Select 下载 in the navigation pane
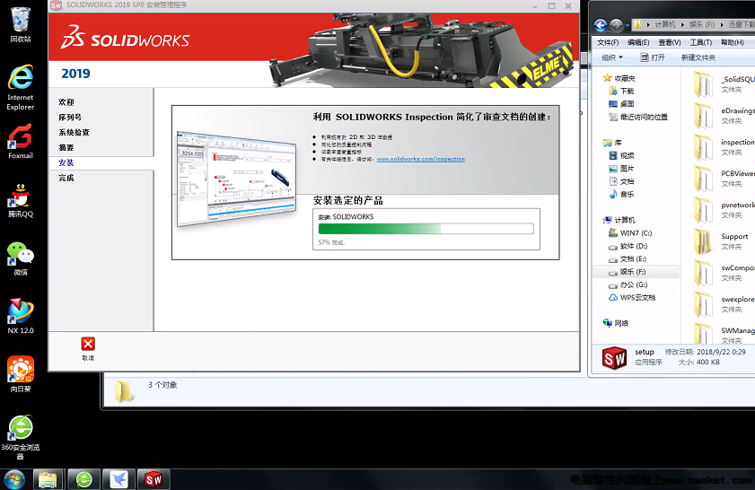This screenshot has width=755, height=490. [621, 91]
